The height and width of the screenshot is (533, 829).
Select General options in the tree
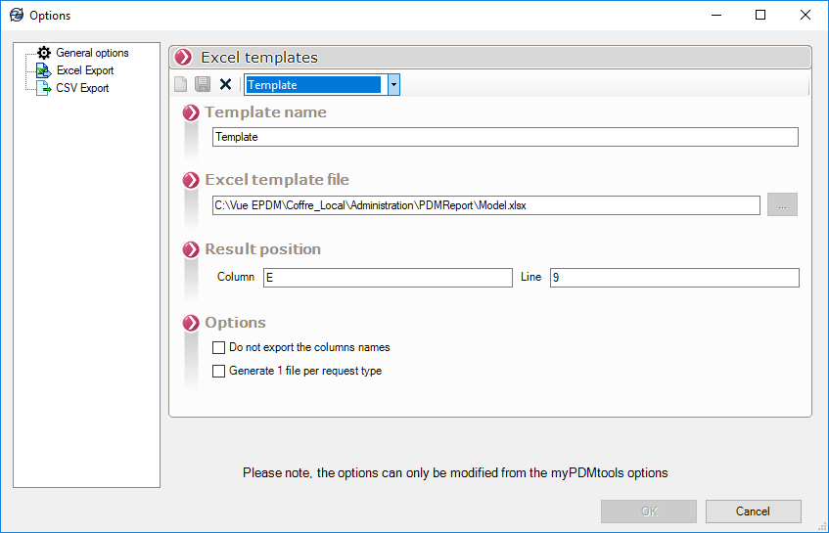[x=92, y=53]
